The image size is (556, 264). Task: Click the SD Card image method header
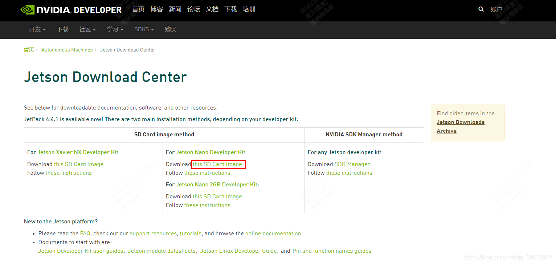tap(164, 135)
